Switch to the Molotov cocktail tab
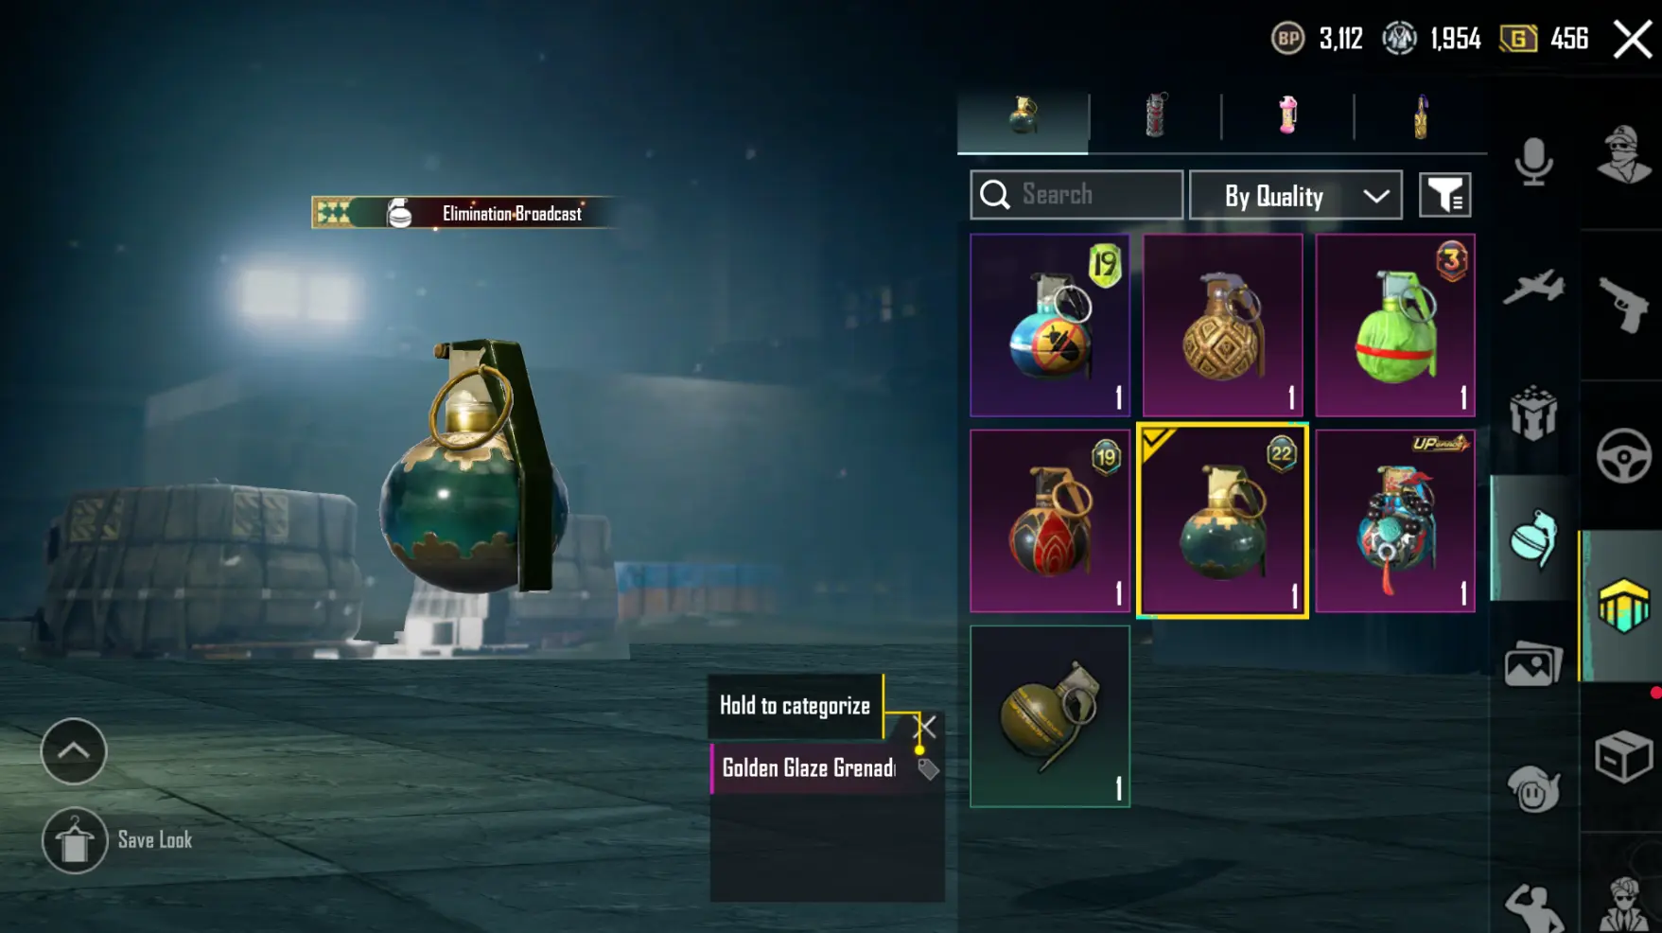Screen dimensions: 1662x933 (x=1420, y=116)
